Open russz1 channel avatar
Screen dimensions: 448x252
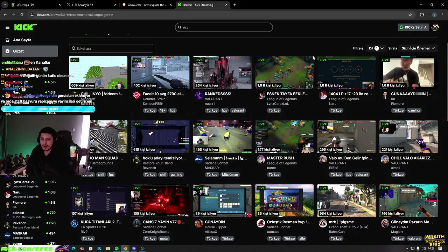198,95
